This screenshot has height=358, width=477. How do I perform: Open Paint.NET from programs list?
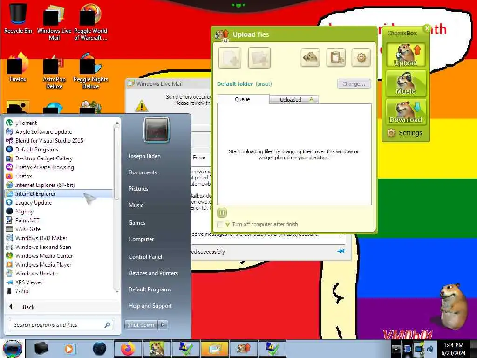tap(59, 220)
